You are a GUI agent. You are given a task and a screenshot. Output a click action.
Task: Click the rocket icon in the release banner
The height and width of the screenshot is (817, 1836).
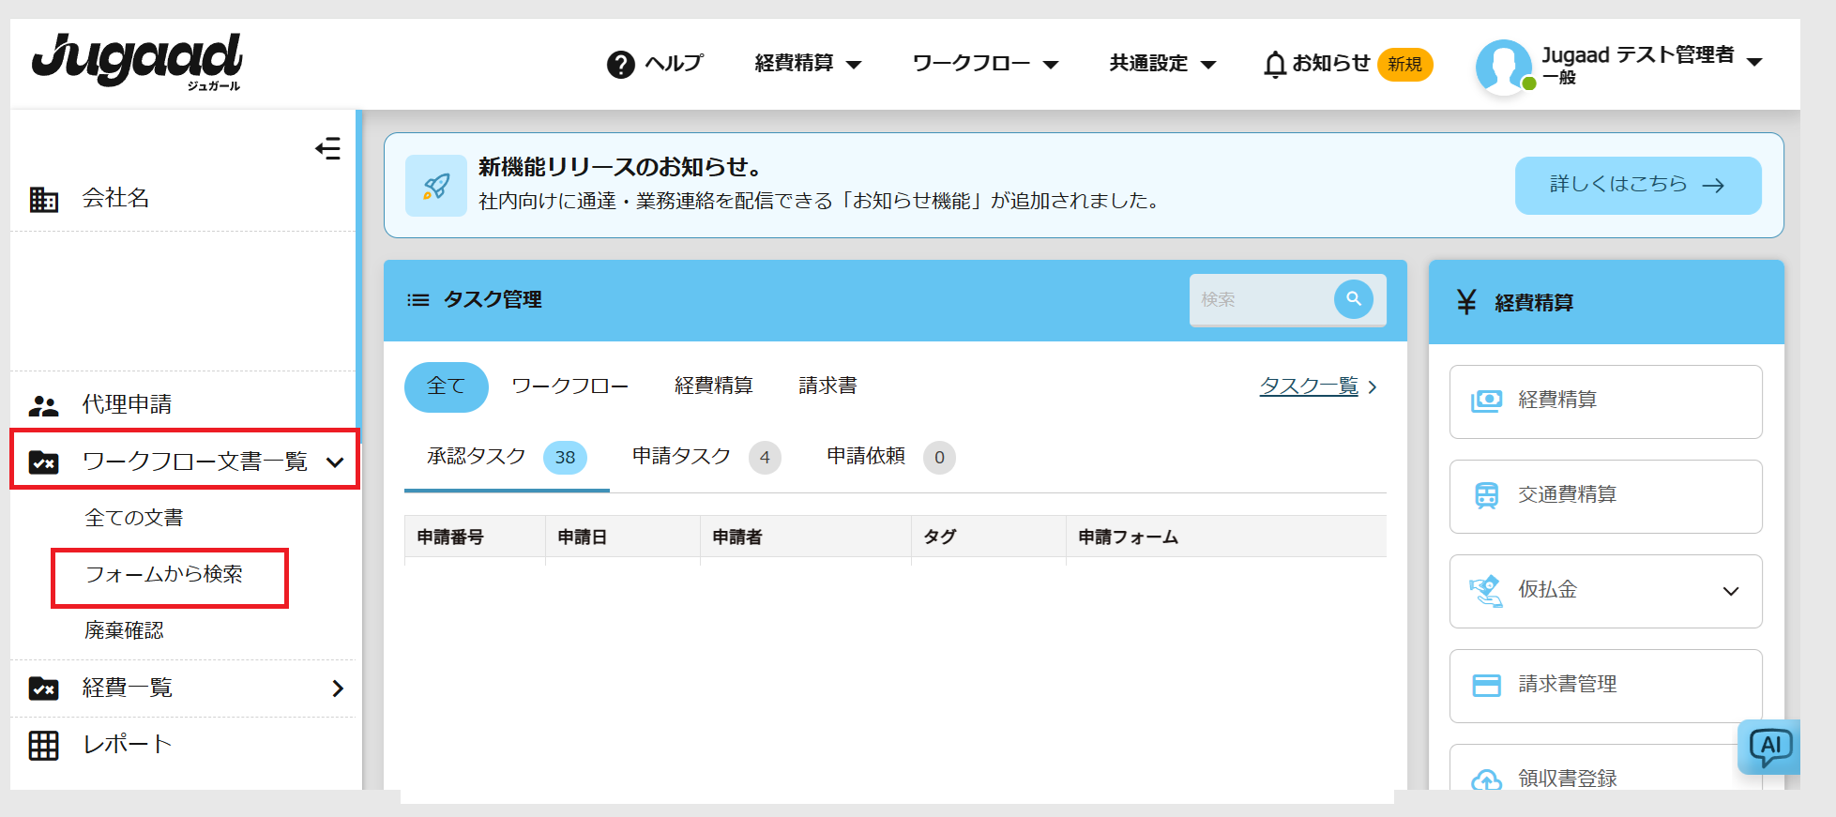click(435, 186)
